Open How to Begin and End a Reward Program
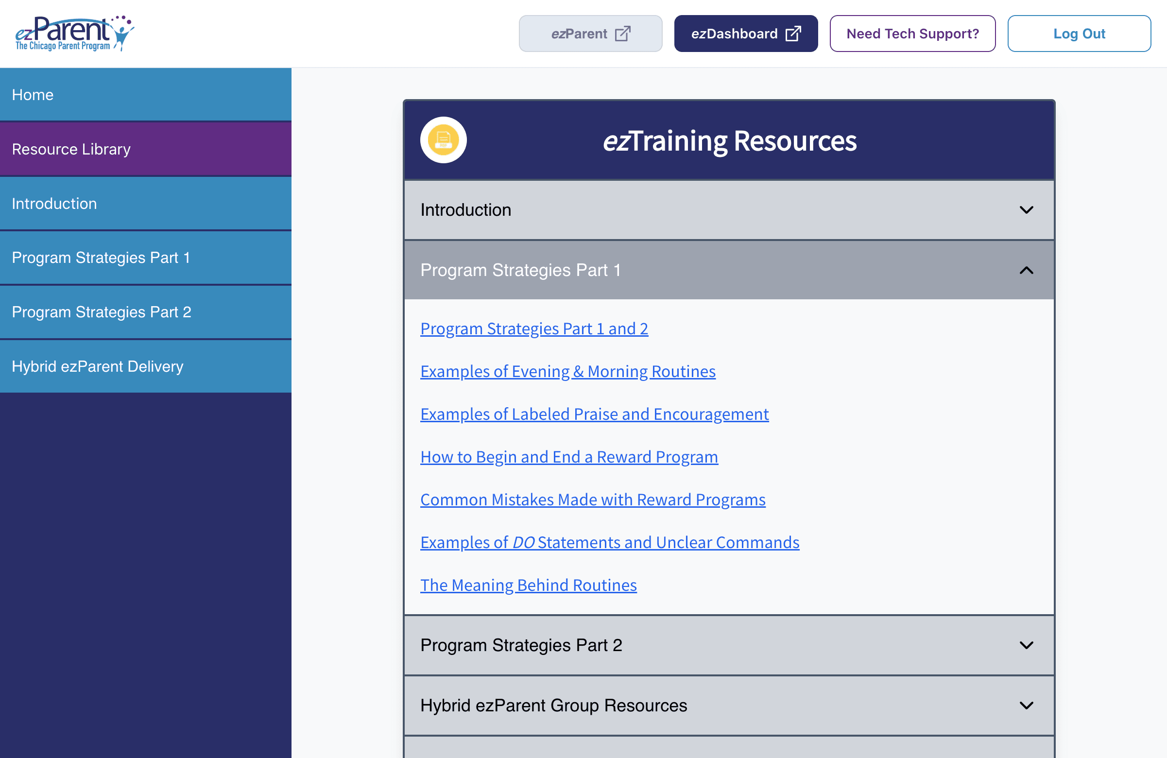The width and height of the screenshot is (1167, 758). (x=569, y=456)
